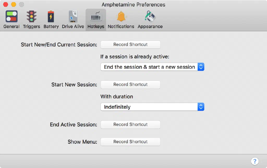Image resolution: width=267 pixels, height=168 pixels.
Task: Record shortcut for Start New/End Current Session
Action: 130,45
